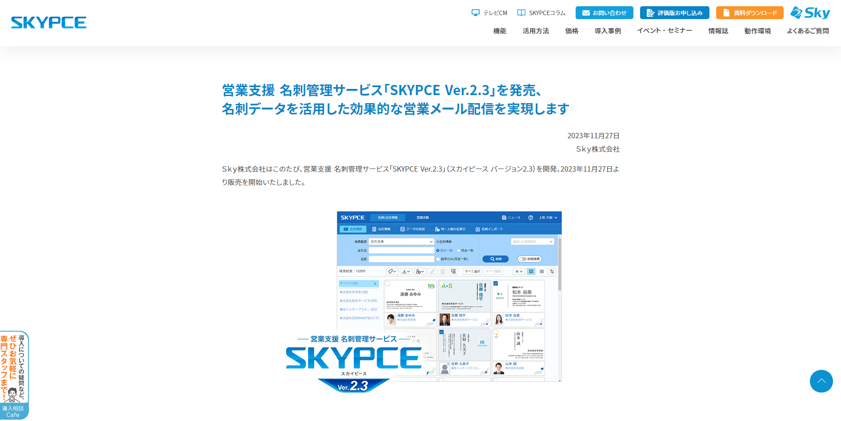This screenshot has height=421, width=841.
Task: Open the よくあるご質問 menu item
Action: click(x=808, y=31)
